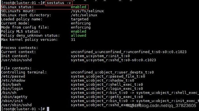Click the terminal cursor at the prompt

pyautogui.click(x=48, y=109)
